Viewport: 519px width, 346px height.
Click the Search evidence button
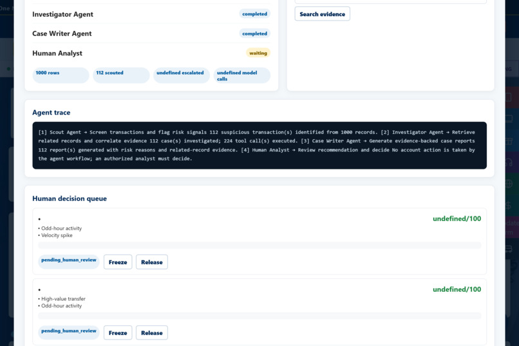(x=322, y=14)
